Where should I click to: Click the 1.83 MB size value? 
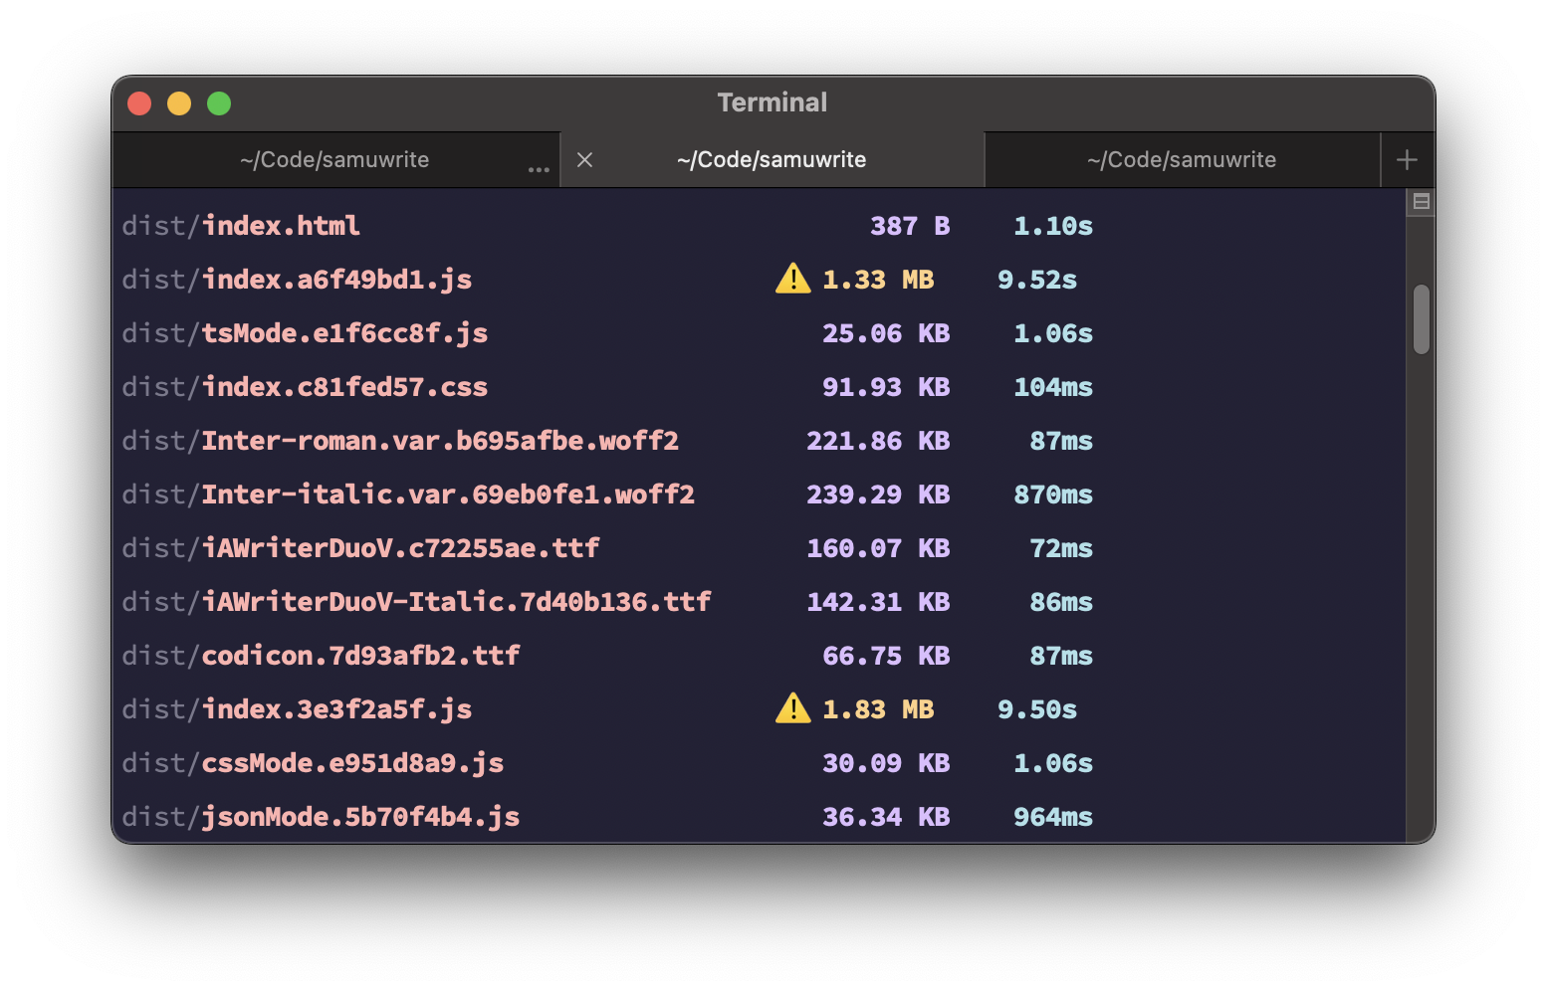[878, 709]
